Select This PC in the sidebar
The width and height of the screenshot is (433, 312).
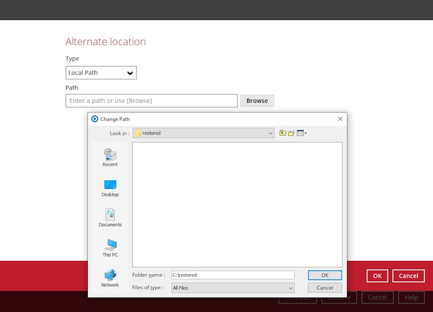[x=110, y=248]
